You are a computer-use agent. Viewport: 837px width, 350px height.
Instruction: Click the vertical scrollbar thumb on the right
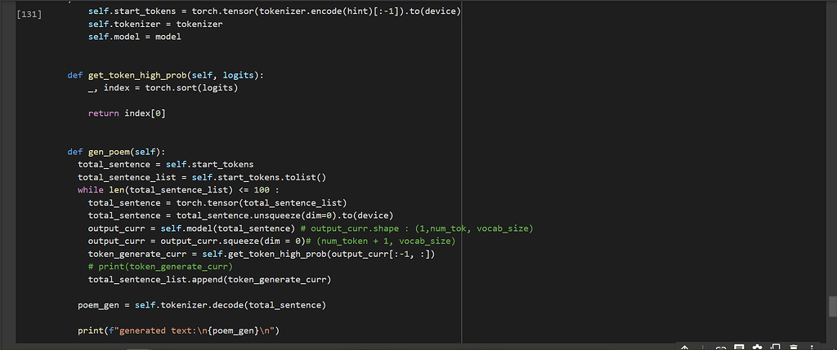click(x=832, y=306)
